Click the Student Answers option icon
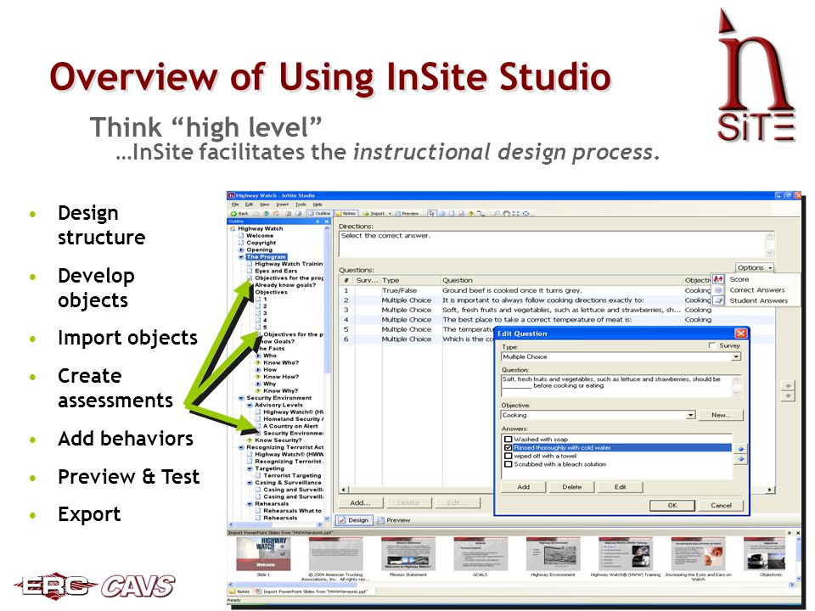Screen dimensions: 815x611 (x=718, y=300)
